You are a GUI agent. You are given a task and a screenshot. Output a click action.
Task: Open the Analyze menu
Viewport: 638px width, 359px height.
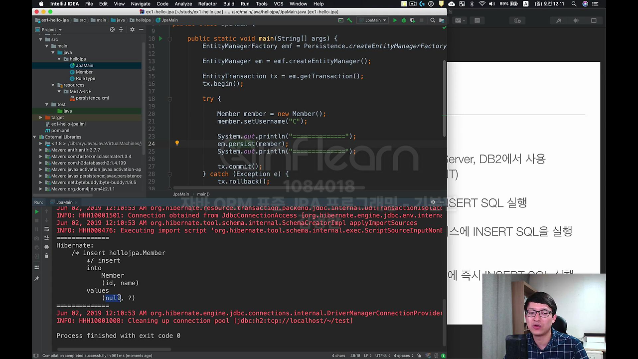point(183,3)
